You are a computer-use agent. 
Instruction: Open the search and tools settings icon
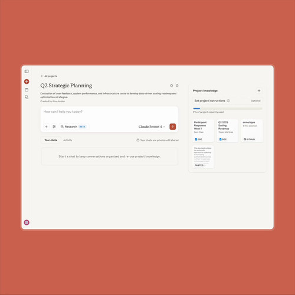pyautogui.click(x=54, y=127)
